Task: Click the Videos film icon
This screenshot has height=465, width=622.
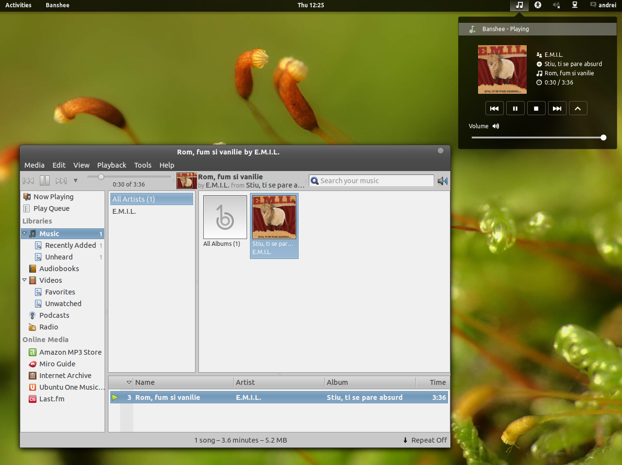Action: tap(33, 280)
